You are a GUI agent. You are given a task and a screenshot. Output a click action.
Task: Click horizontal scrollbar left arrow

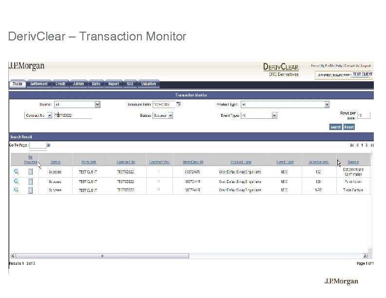[x=13, y=256]
